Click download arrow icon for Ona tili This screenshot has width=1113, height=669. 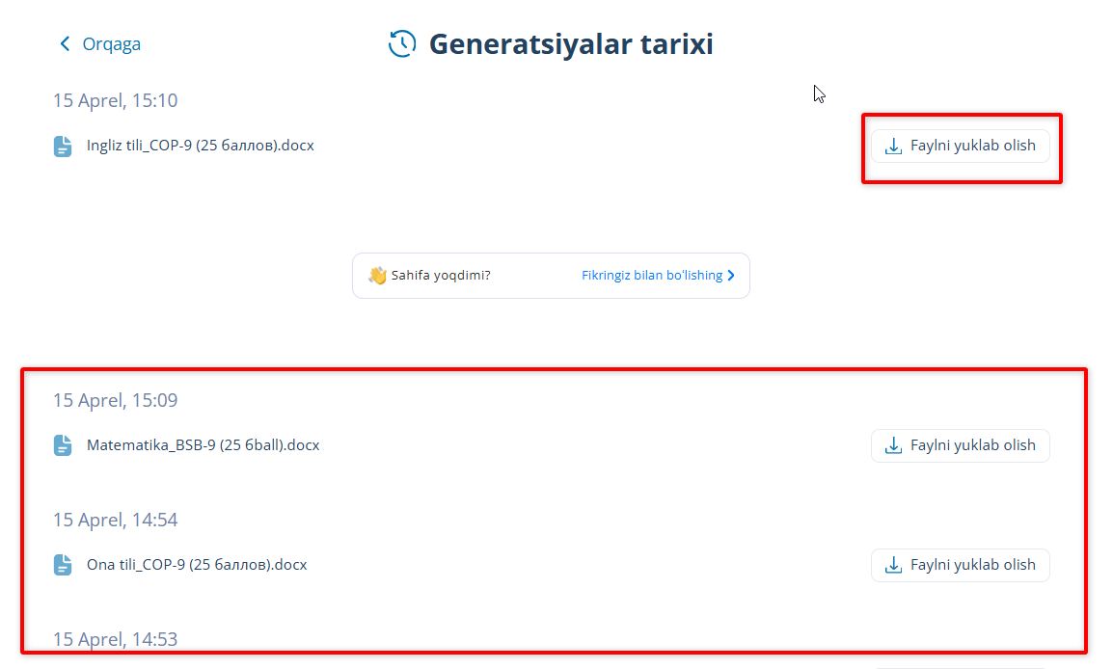point(894,565)
